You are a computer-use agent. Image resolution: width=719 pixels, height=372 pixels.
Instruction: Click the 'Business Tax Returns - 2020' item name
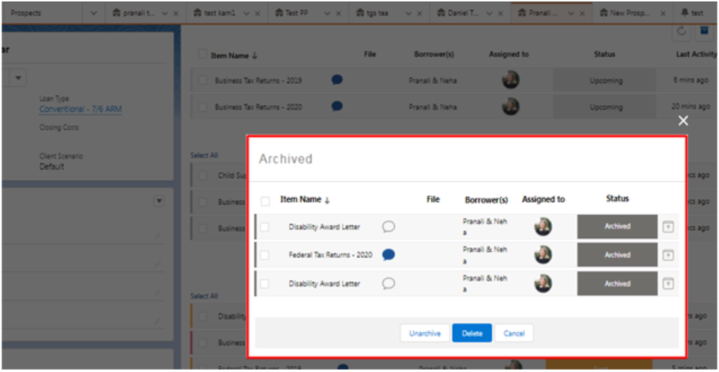258,107
